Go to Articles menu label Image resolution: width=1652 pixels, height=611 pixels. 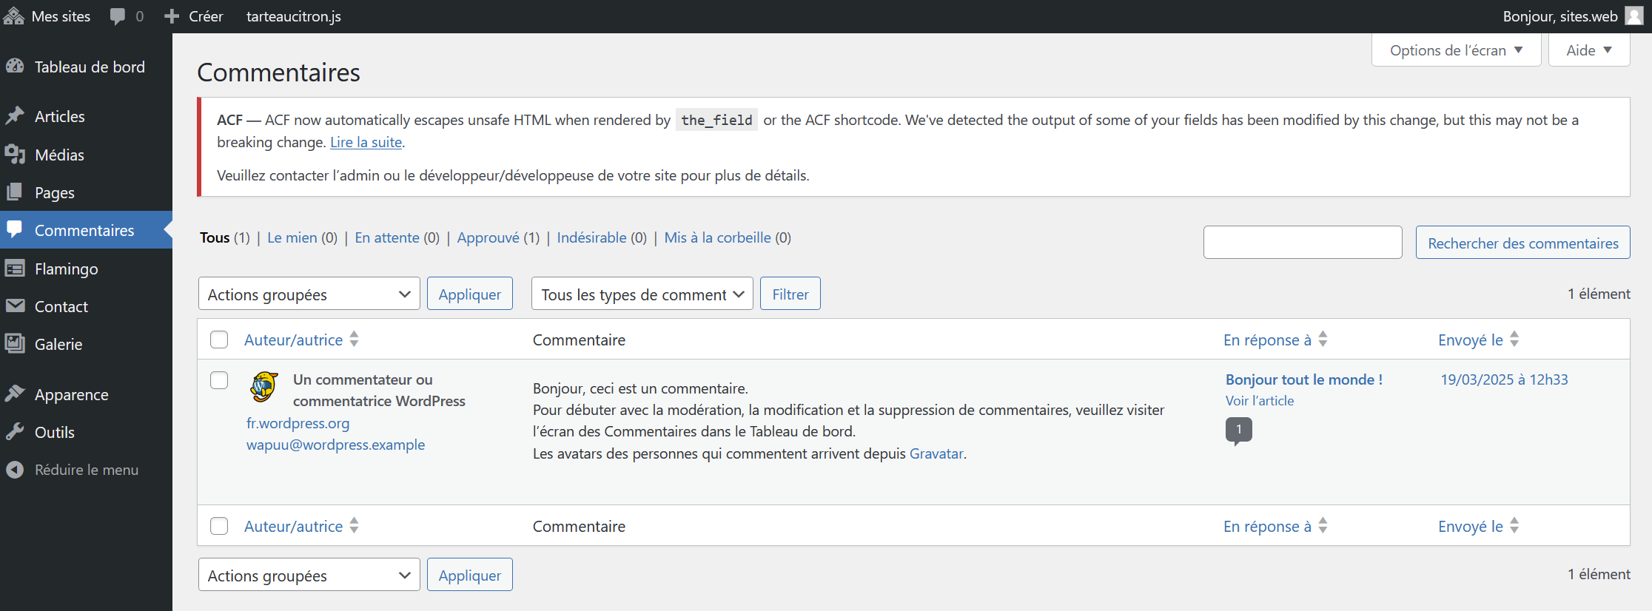pos(60,116)
